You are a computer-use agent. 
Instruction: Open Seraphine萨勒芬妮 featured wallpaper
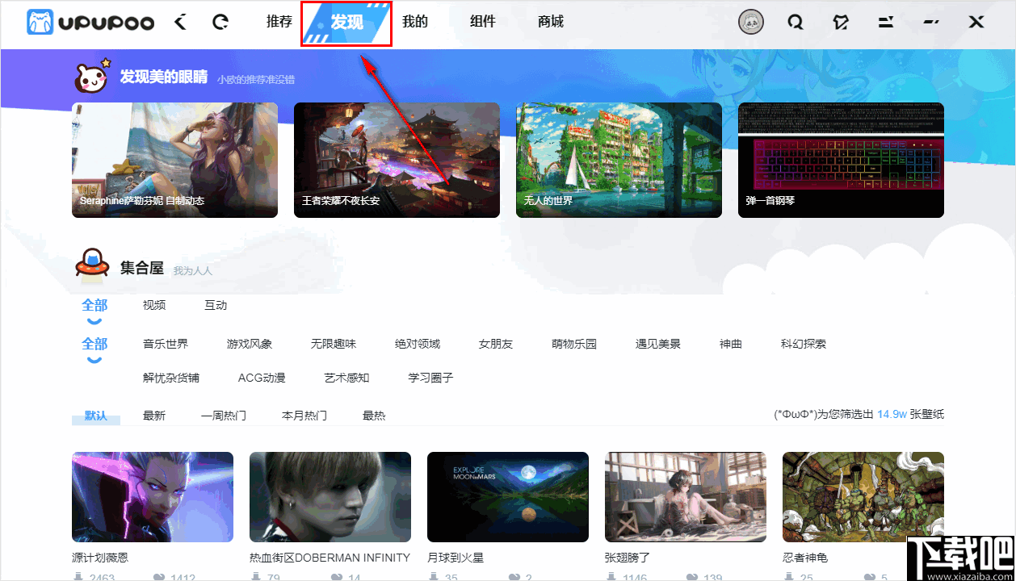coord(174,160)
